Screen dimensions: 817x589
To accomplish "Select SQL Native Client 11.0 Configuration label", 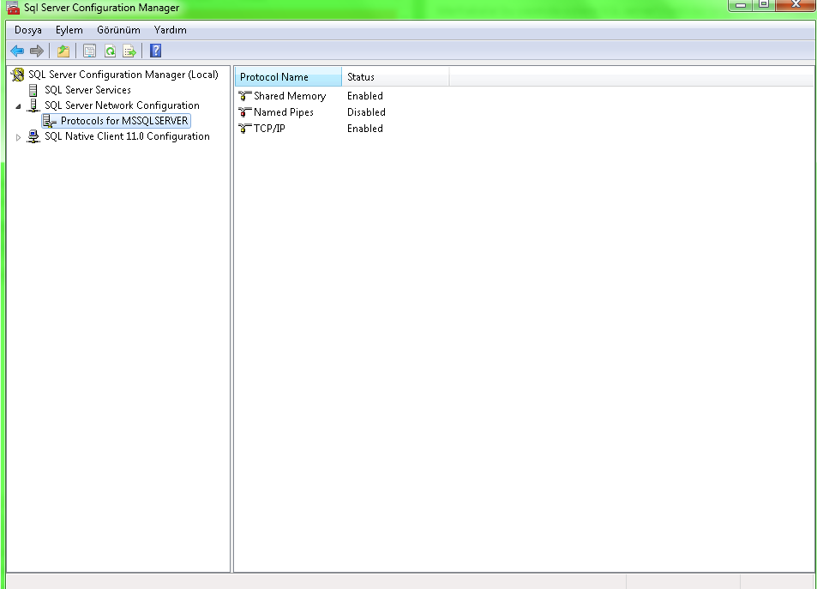I will (x=127, y=136).
